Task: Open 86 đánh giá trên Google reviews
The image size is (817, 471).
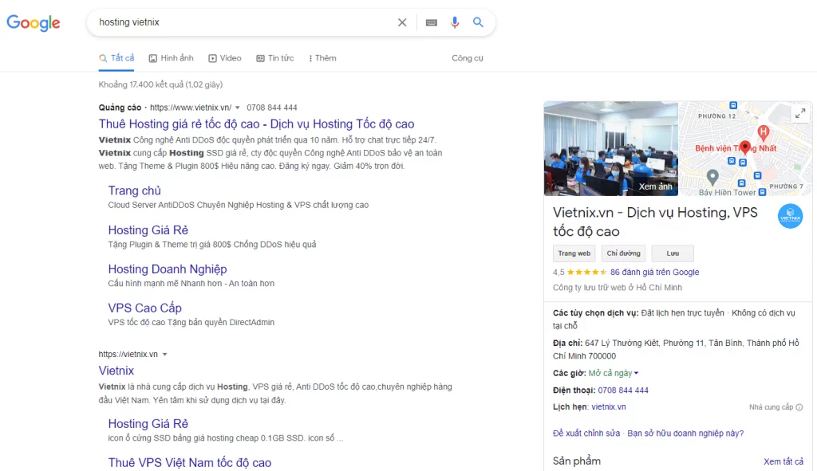Action: 654,273
